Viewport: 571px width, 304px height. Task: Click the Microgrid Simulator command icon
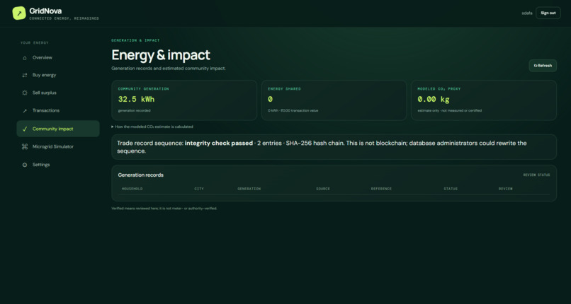click(24, 147)
